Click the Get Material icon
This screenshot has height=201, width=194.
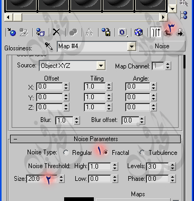pos(12,32)
